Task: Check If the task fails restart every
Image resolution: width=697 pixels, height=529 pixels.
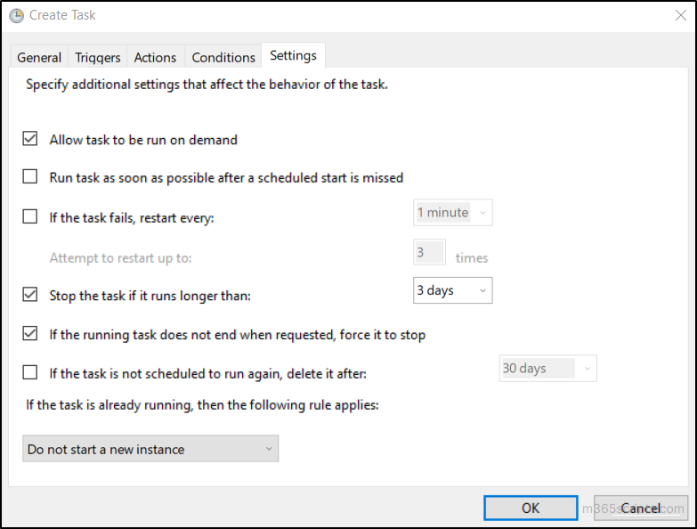Action: coord(30,216)
